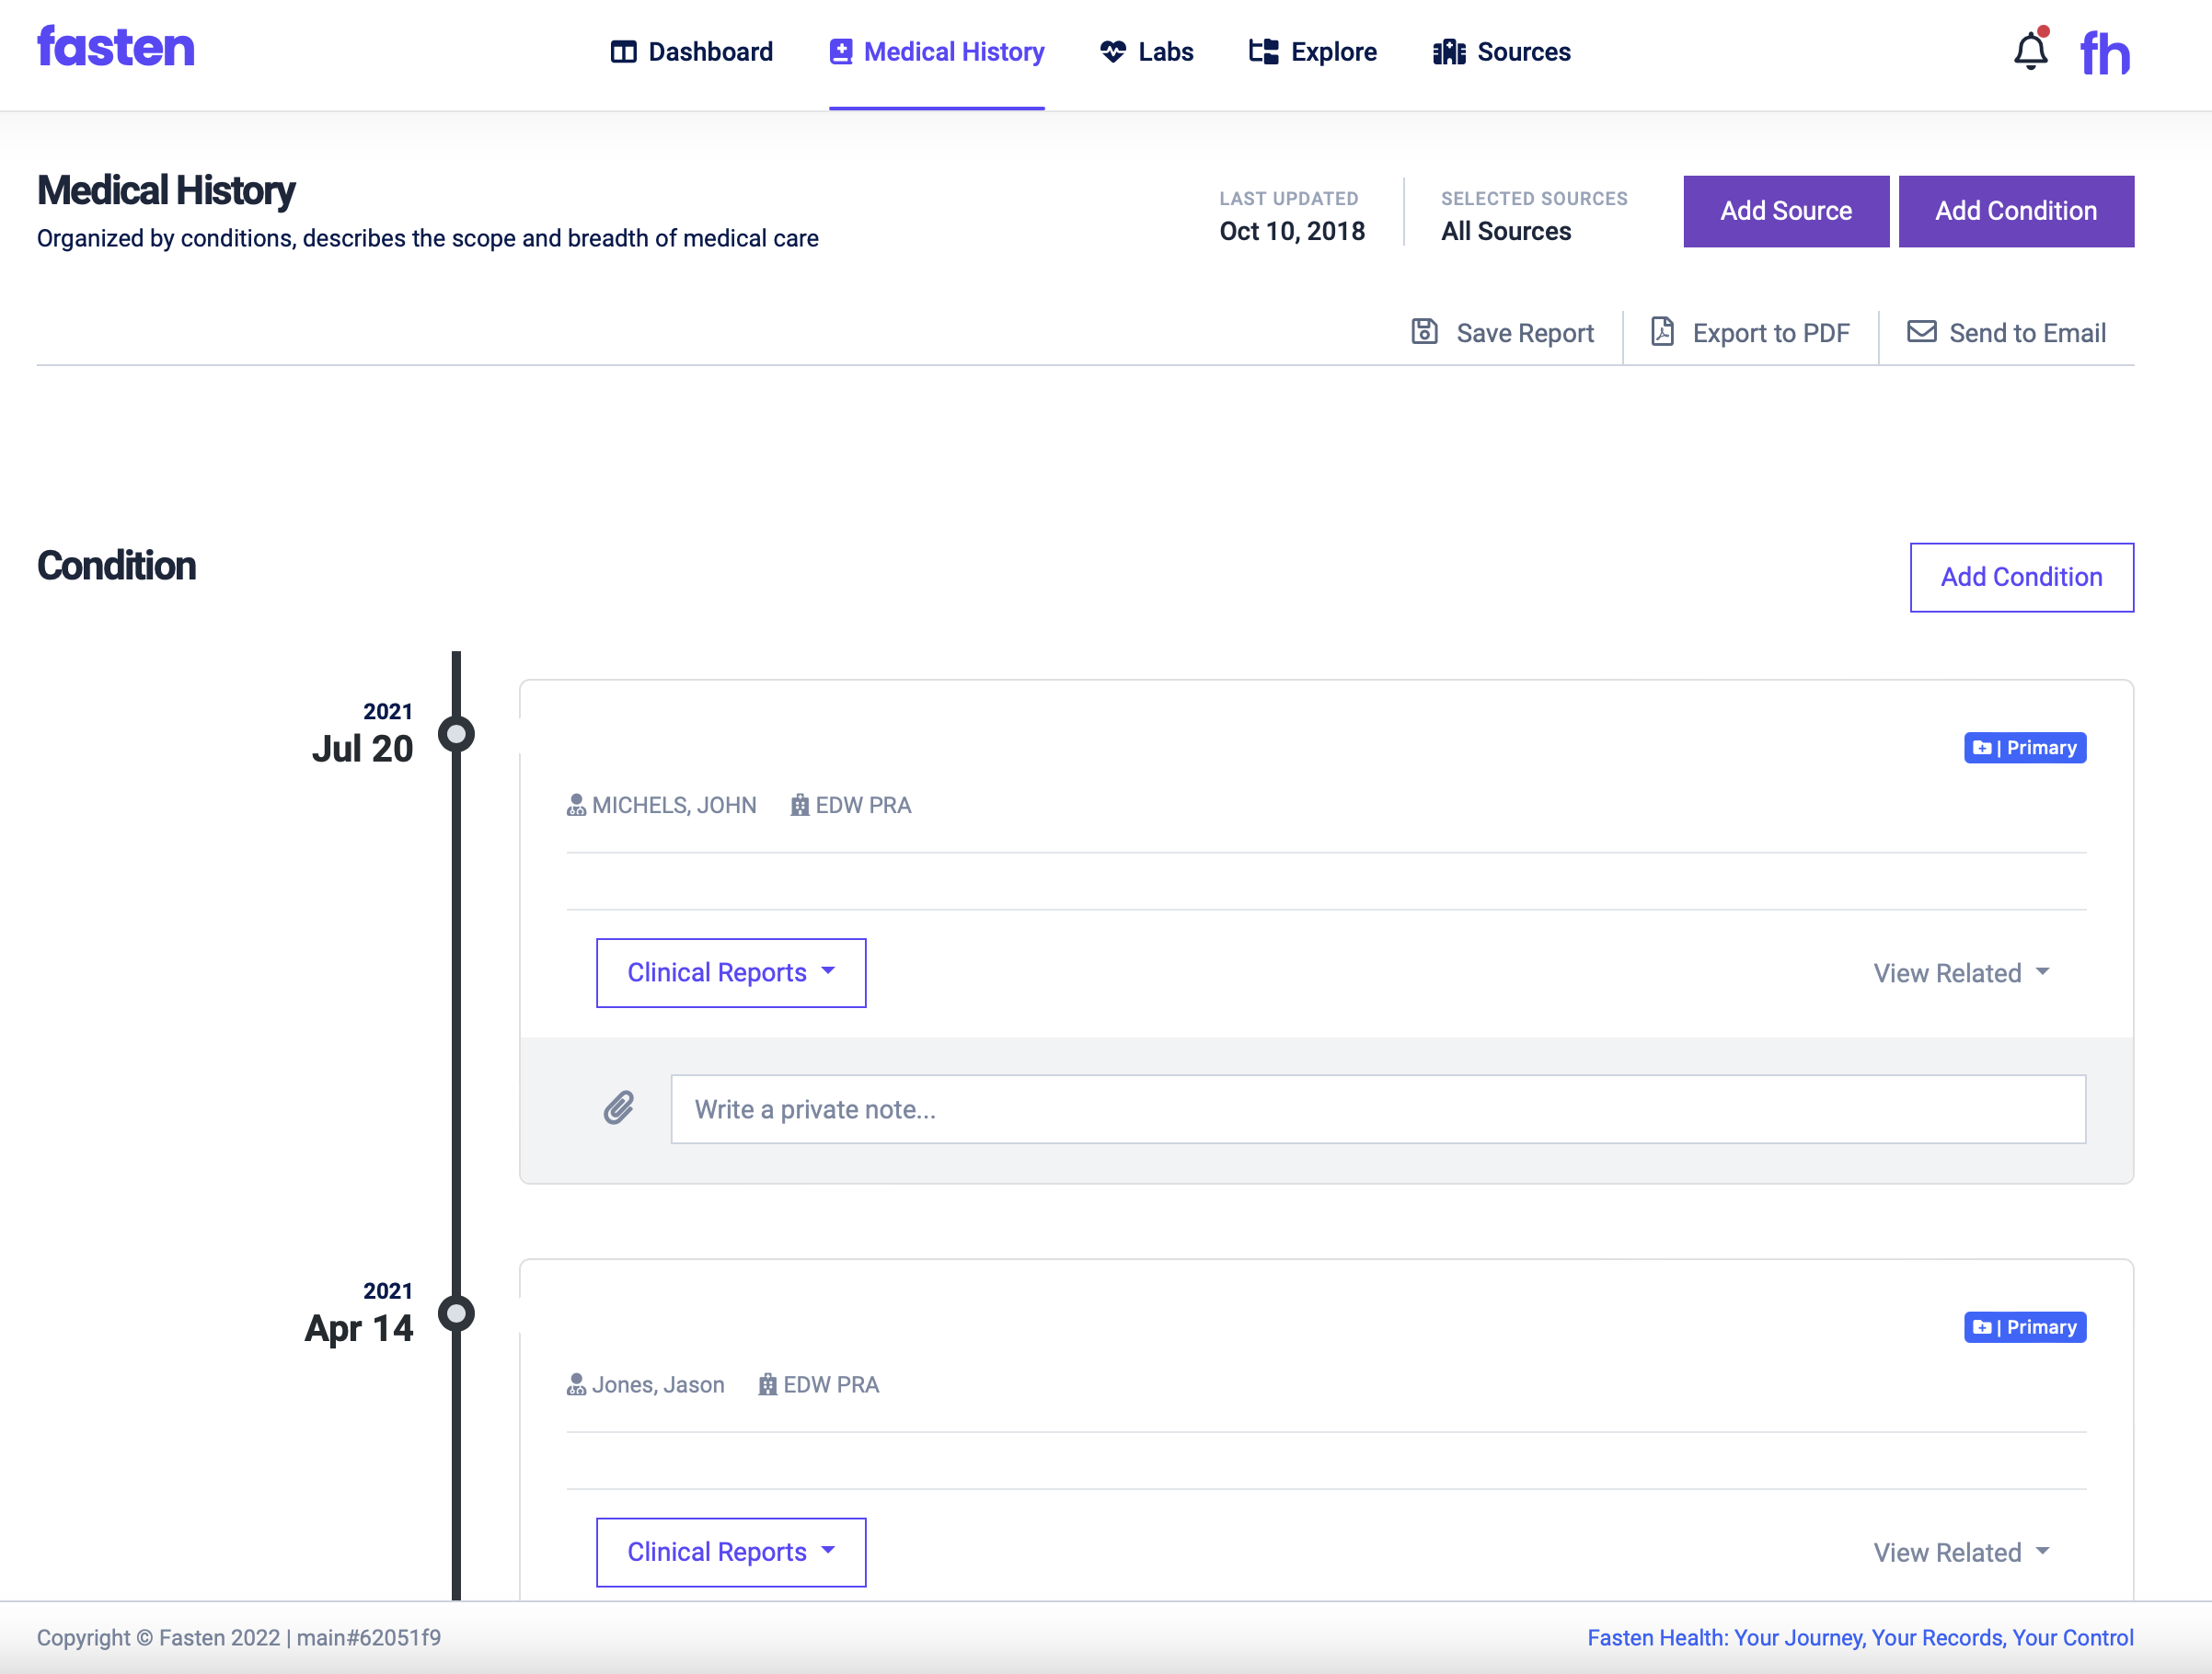The height and width of the screenshot is (1674, 2212).
Task: Click the Save Report disk icon
Action: 1424,332
